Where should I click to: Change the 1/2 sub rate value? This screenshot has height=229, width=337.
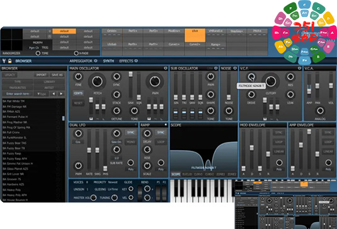[117, 158]
